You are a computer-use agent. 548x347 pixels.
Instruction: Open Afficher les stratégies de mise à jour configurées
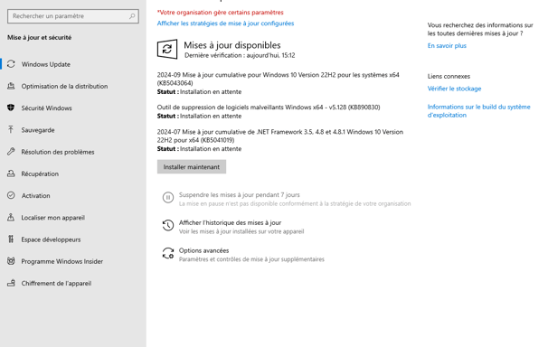[225, 23]
